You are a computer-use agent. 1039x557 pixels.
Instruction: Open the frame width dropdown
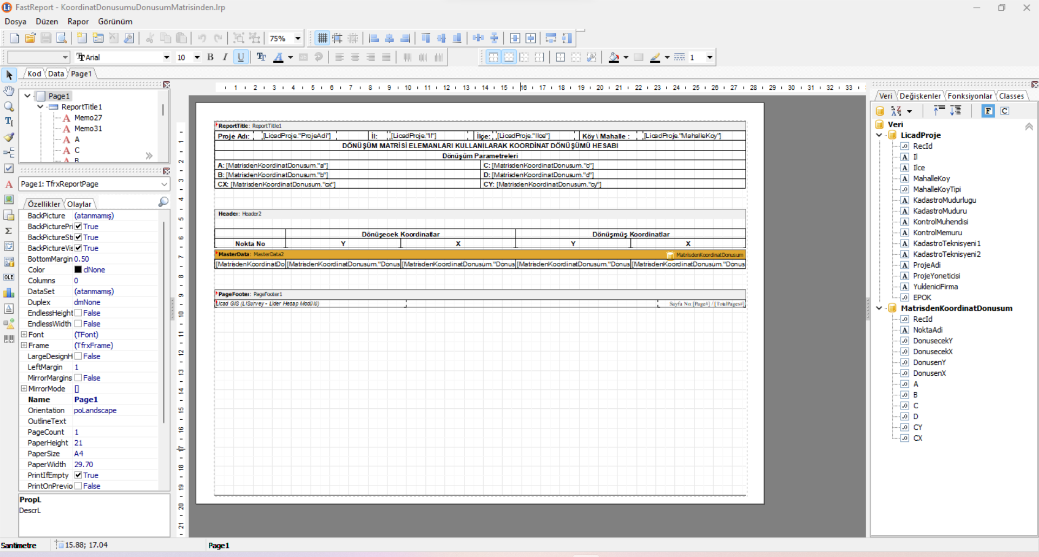(x=709, y=57)
